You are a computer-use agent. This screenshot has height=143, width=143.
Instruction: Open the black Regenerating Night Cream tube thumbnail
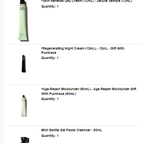point(24,64)
